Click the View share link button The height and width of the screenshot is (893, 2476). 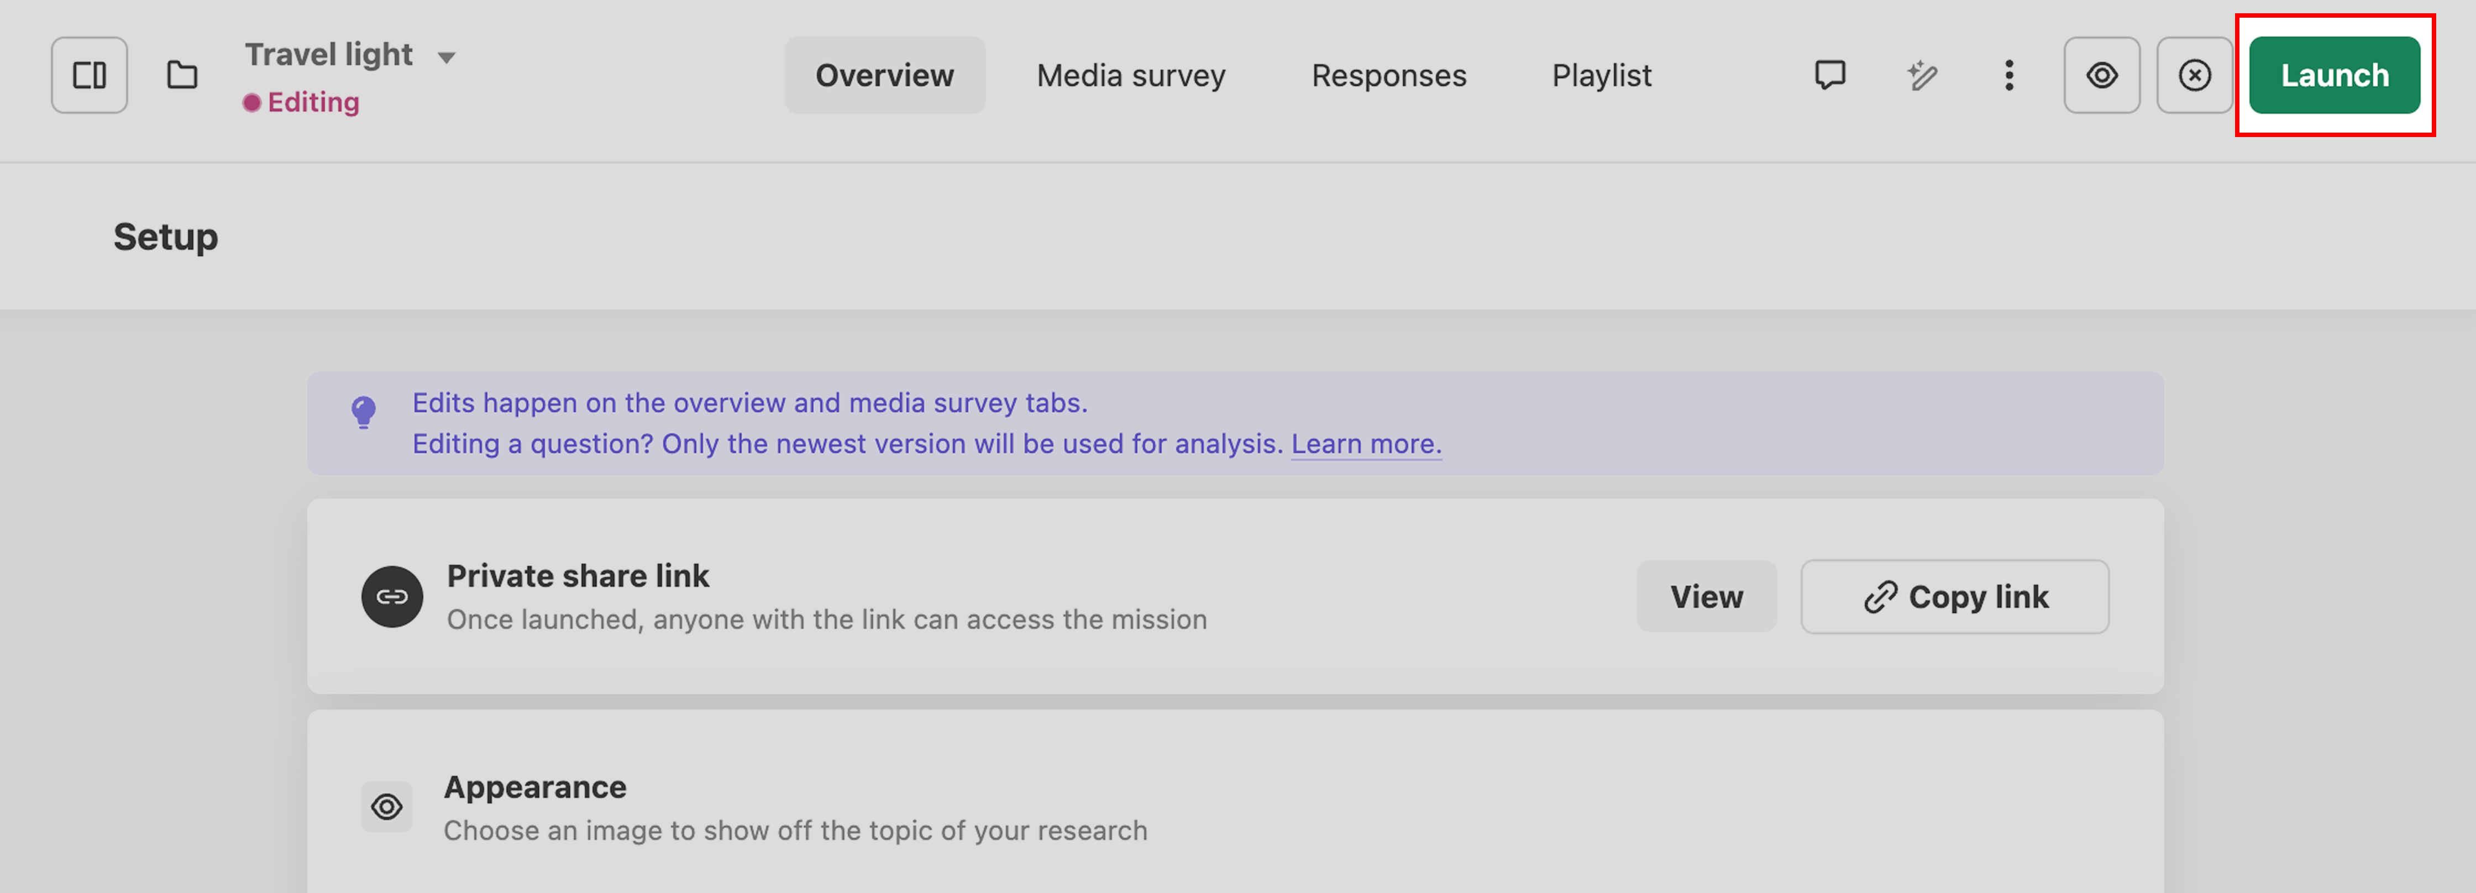coord(1706,597)
